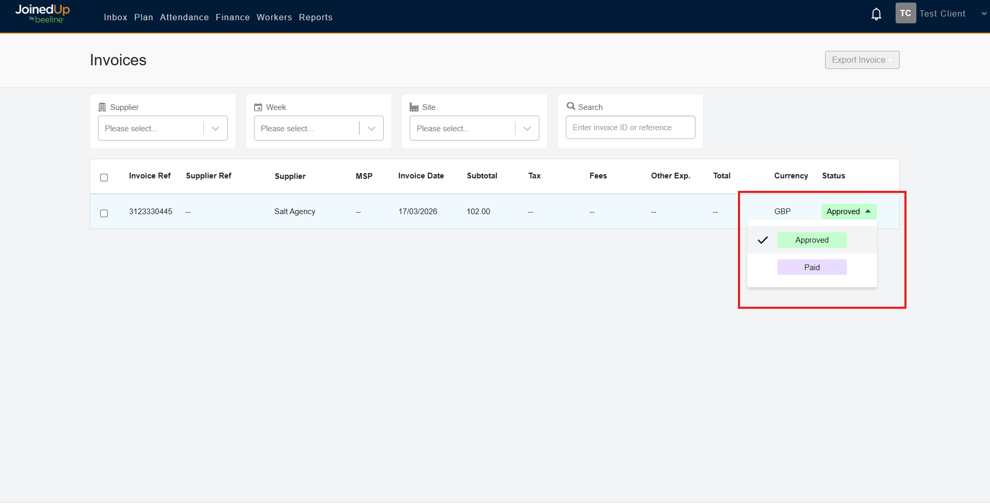The height and width of the screenshot is (504, 990).
Task: Click the JoinedUp by beeline logo
Action: click(x=43, y=13)
